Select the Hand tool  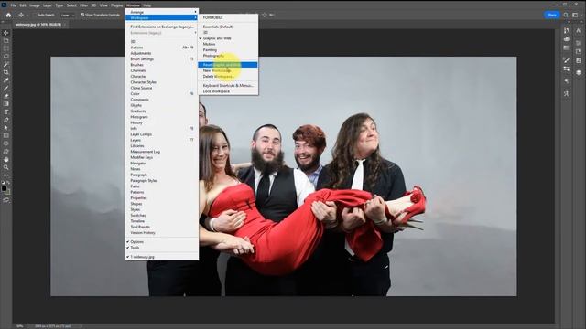click(6, 159)
